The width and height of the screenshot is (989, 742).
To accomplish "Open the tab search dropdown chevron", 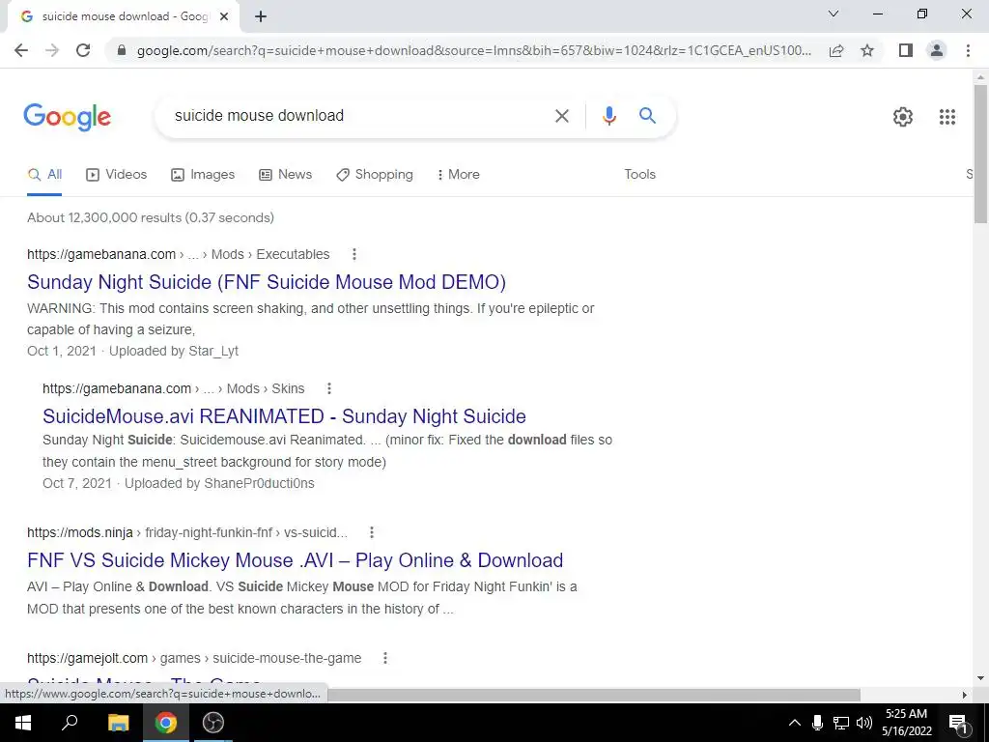I will click(834, 14).
